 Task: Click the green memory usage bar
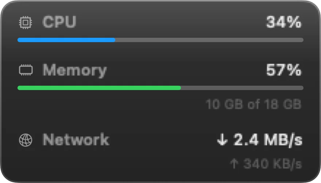click(x=99, y=88)
